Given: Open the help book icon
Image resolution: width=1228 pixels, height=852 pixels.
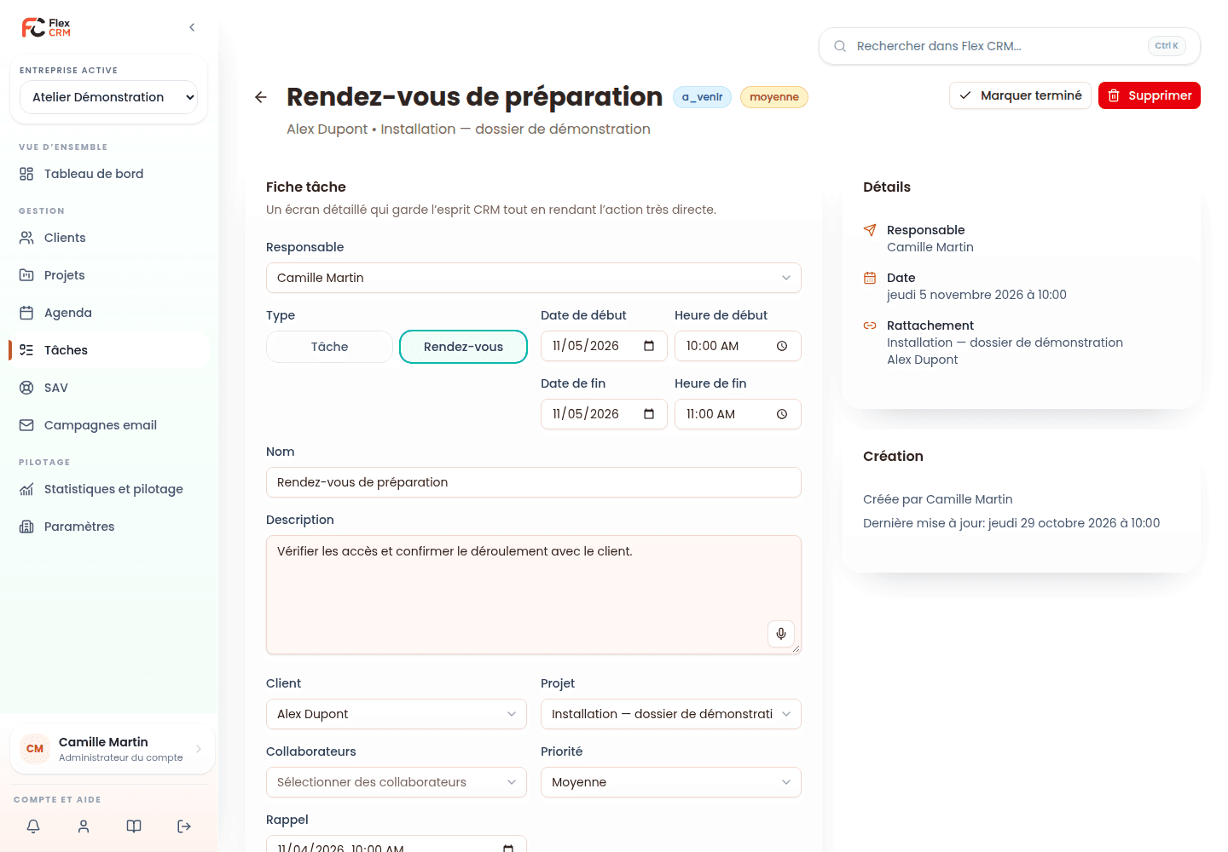Looking at the screenshot, I should [134, 826].
